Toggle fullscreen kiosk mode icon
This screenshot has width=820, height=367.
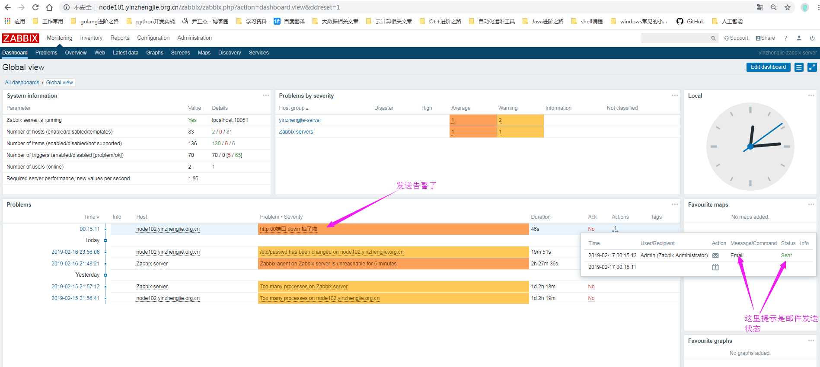812,67
